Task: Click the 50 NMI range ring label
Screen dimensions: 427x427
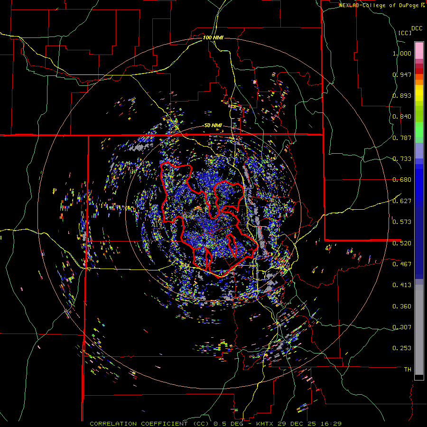Action: [x=213, y=125]
